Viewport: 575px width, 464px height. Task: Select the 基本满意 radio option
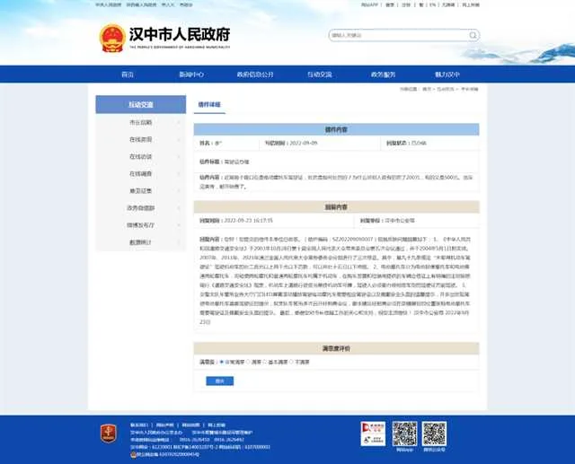pyautogui.click(x=265, y=362)
